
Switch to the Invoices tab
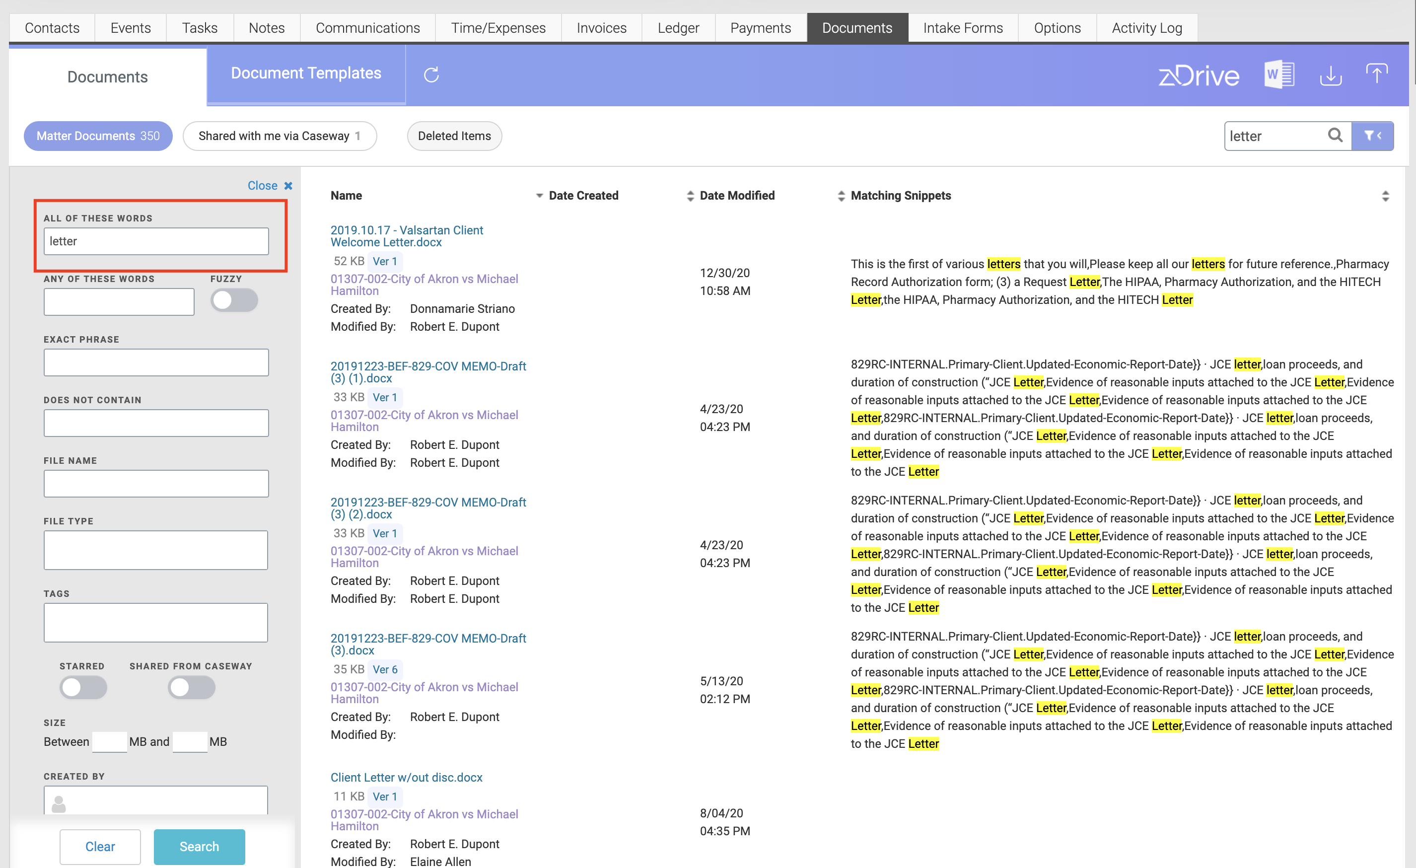[x=601, y=28]
